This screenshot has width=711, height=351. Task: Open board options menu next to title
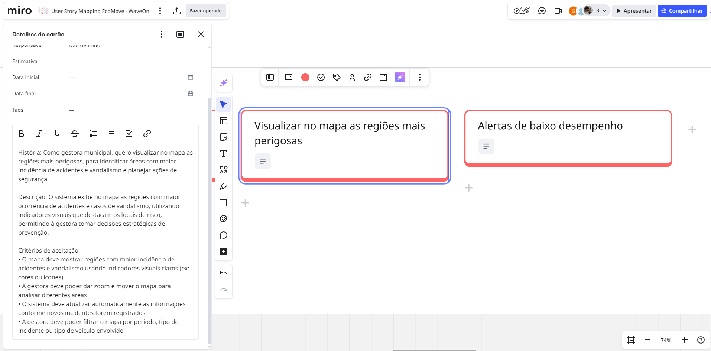click(160, 11)
